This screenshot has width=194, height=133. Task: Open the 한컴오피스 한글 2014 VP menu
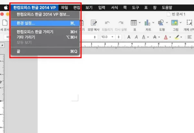tap(35, 8)
